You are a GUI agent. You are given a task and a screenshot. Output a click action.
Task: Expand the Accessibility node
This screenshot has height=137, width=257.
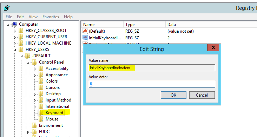(35, 69)
